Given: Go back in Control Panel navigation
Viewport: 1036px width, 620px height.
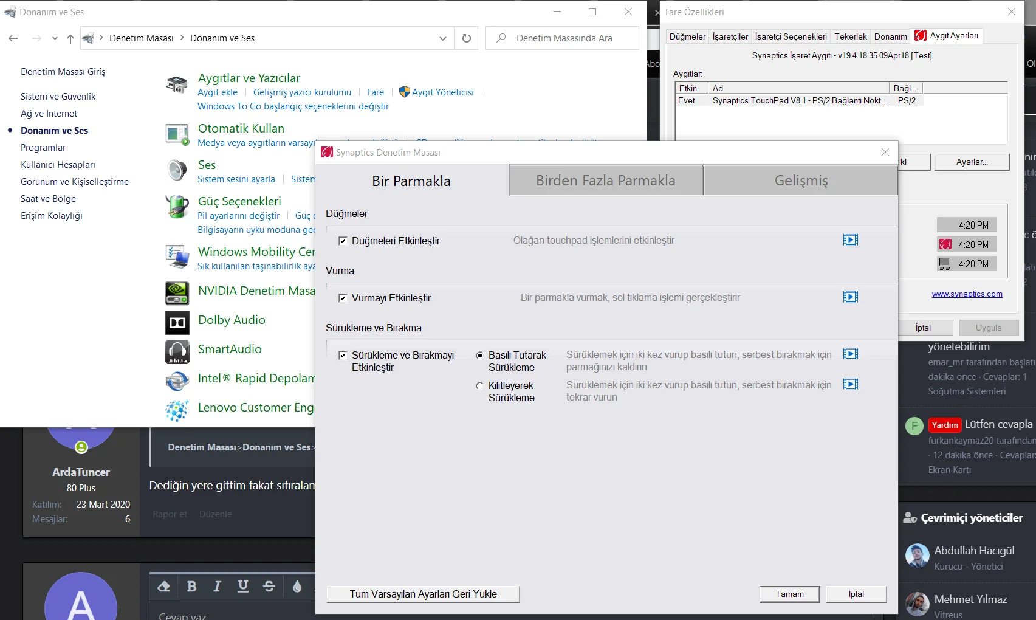Looking at the screenshot, I should [13, 38].
